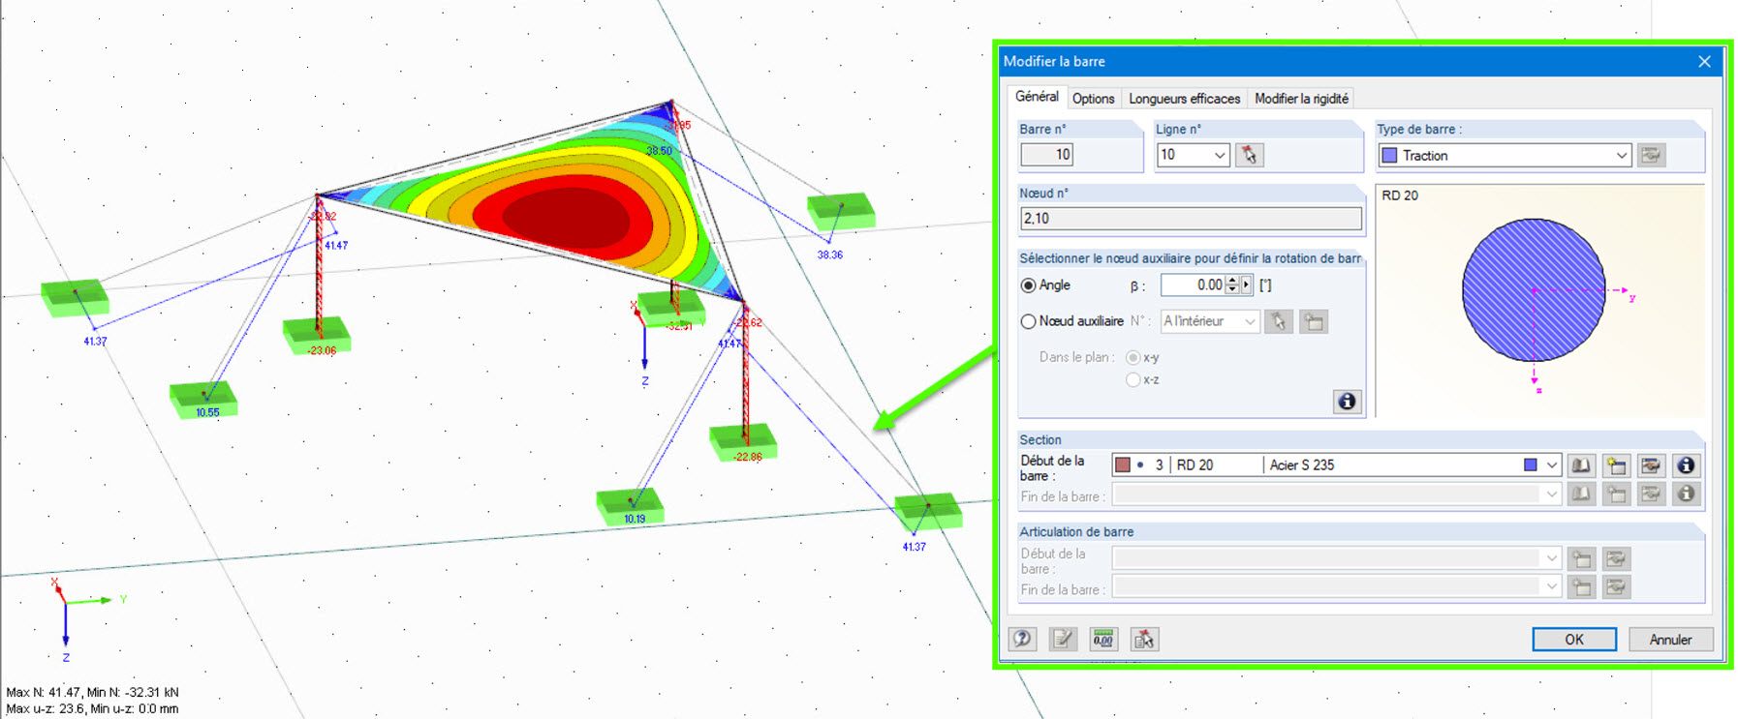
Task: Select the green support labeled -22.86
Action: click(743, 442)
